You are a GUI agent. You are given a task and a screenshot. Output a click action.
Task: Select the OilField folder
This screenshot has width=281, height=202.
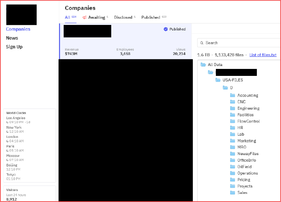tap(244, 167)
